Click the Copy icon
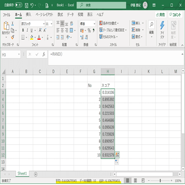Viewport: 185px width, 185px height. point(13,30)
